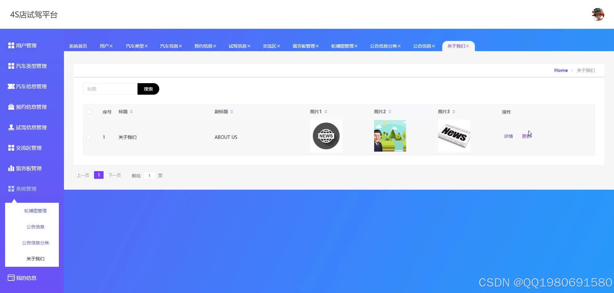Close the 汽车信息 tab with its X

click(x=180, y=46)
